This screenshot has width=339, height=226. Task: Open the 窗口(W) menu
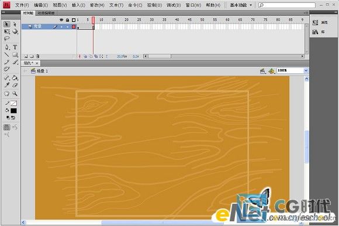[193, 5]
